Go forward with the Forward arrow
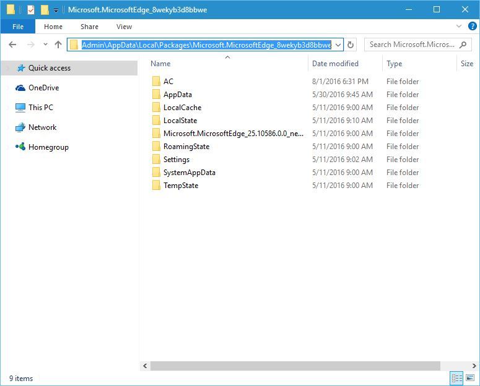The image size is (480, 386). coord(31,45)
